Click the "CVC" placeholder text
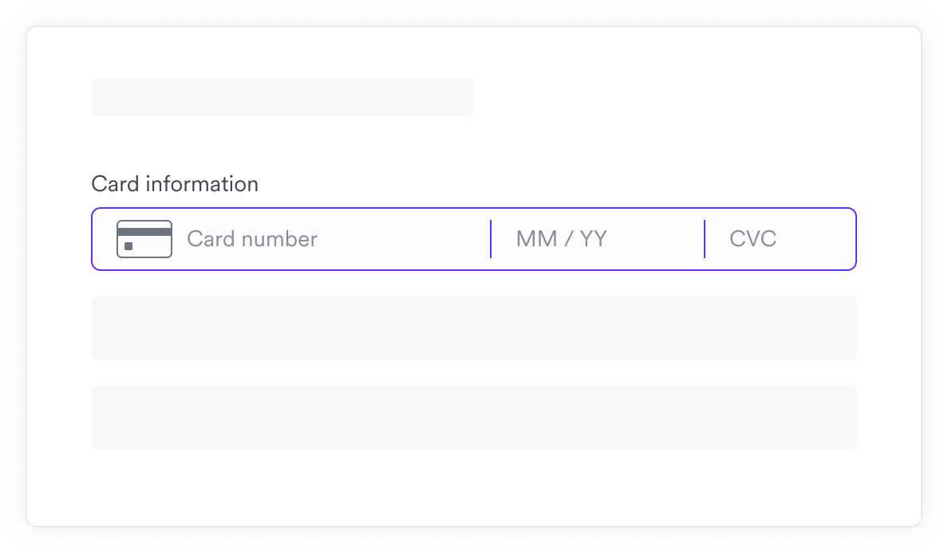The height and width of the screenshot is (553, 948). click(752, 239)
